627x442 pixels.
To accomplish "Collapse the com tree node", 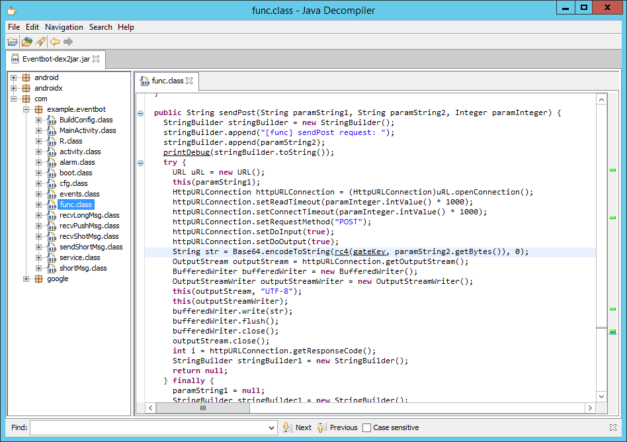I will click(14, 99).
